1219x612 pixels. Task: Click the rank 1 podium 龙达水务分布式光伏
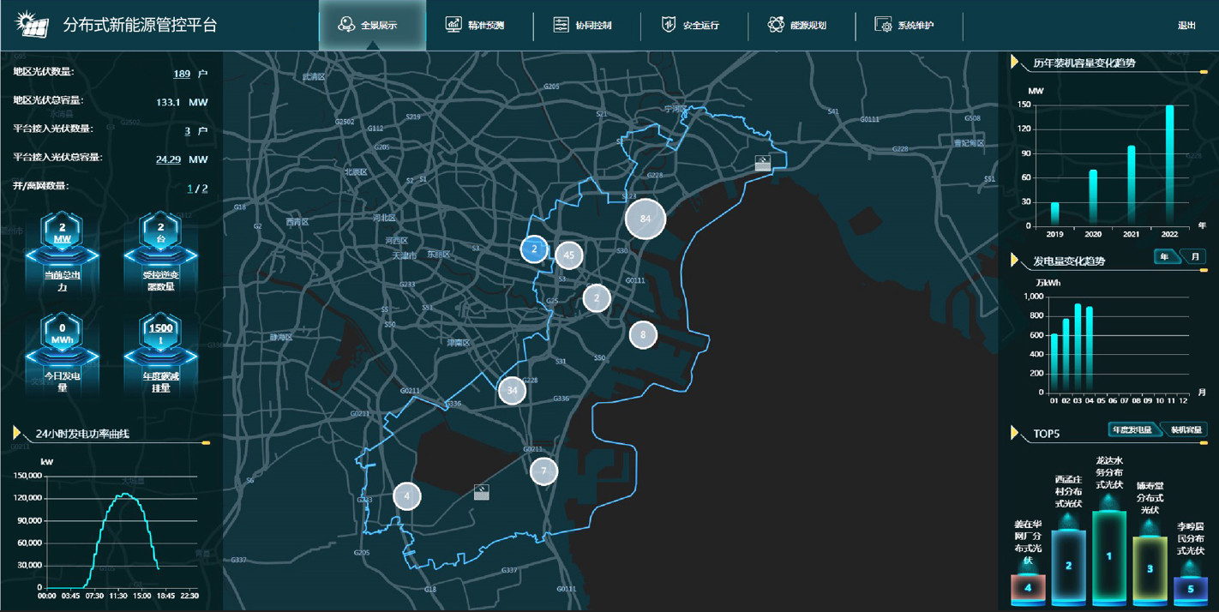pyautogui.click(x=1108, y=555)
